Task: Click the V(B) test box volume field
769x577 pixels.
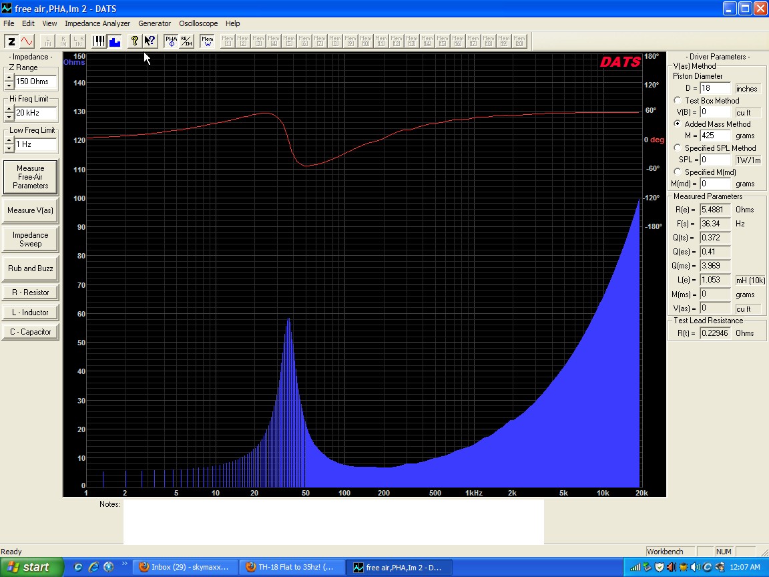Action: point(715,112)
